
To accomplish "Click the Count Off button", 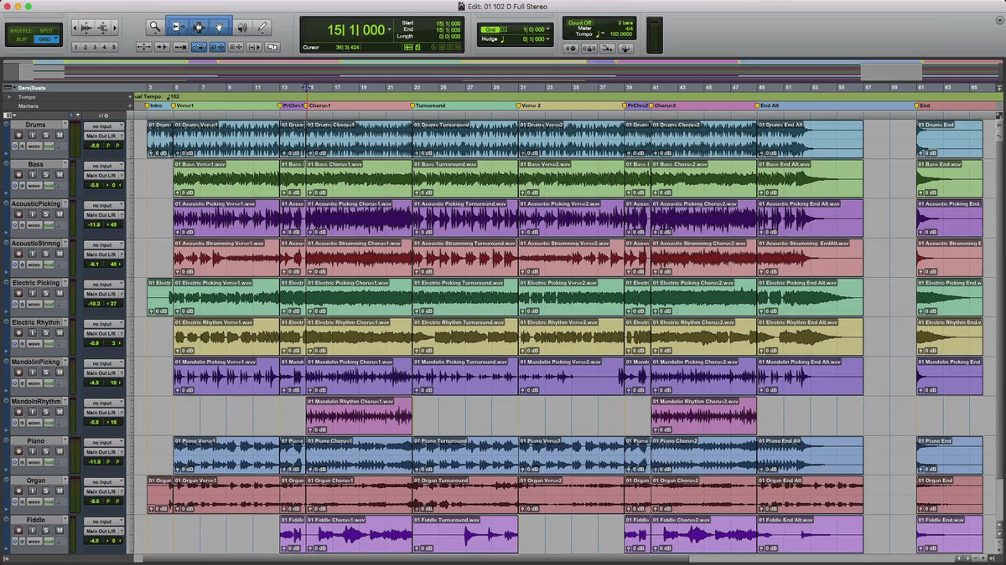I will coord(581,23).
